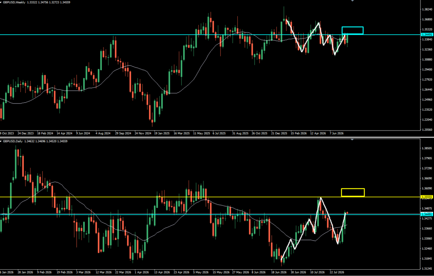Open the GBPUSD,Weekly chart dropdown arrow
434x276 pixels.
pyautogui.click(x=1, y=2)
